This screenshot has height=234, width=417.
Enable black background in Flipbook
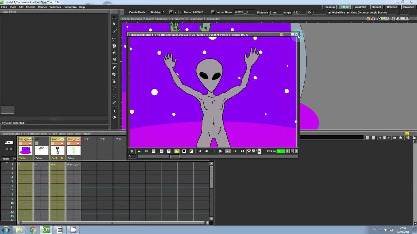point(184,151)
